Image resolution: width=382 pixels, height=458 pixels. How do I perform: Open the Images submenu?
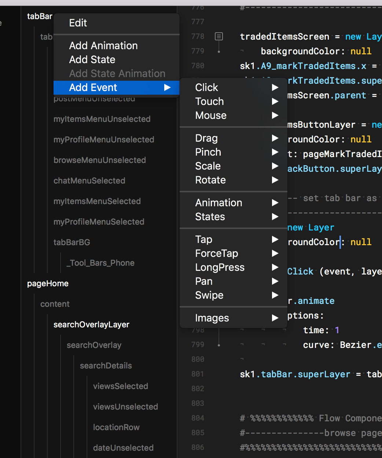coord(212,318)
